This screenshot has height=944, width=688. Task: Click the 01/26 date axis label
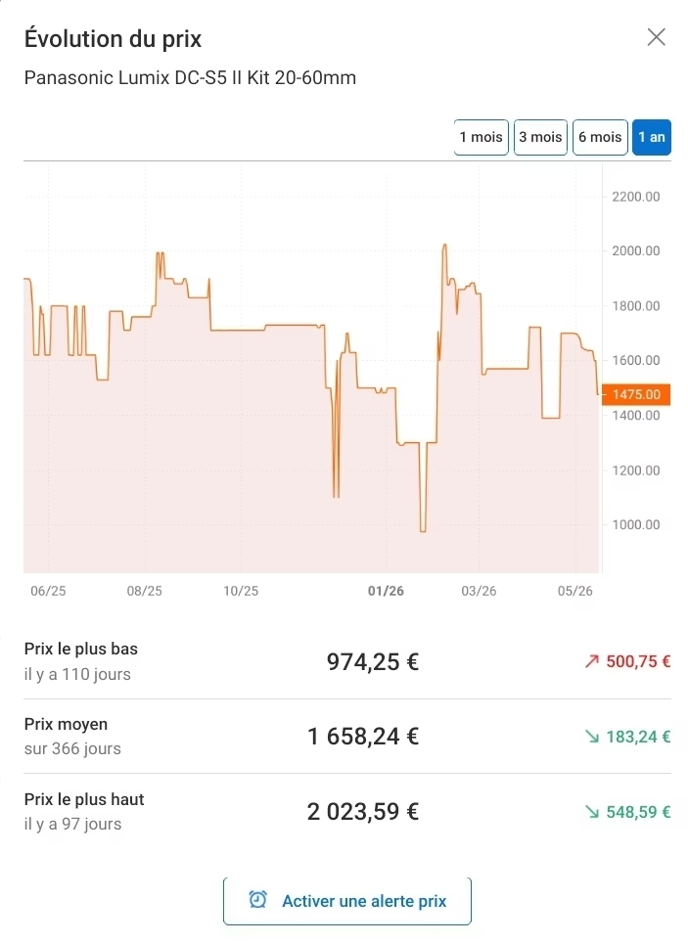tap(386, 591)
